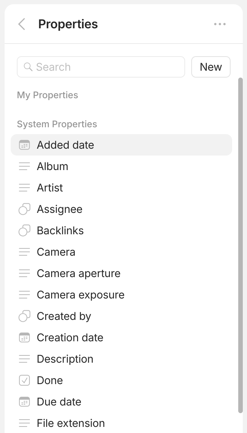Click the back chevron arrow icon
This screenshot has width=247, height=433.
22,24
